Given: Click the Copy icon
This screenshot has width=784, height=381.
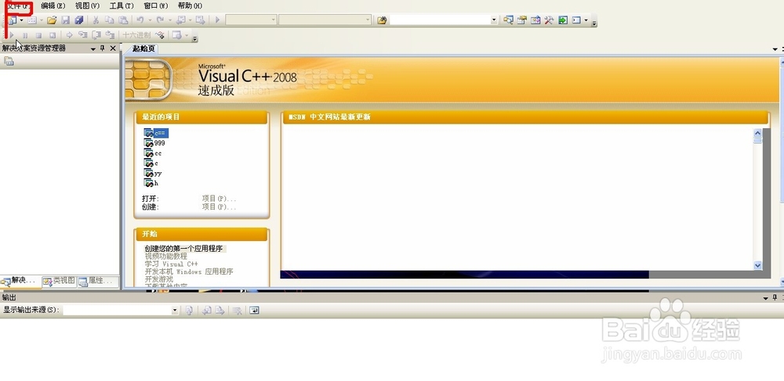Looking at the screenshot, I should [x=110, y=20].
